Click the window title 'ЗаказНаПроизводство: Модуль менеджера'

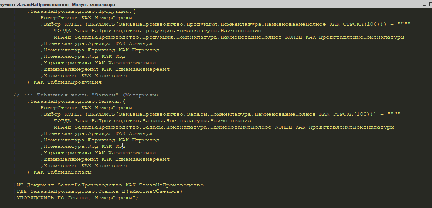click(x=66, y=5)
